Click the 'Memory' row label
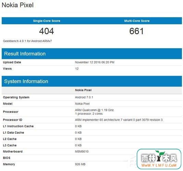Screen dimensions: 183x171 coord(9,165)
